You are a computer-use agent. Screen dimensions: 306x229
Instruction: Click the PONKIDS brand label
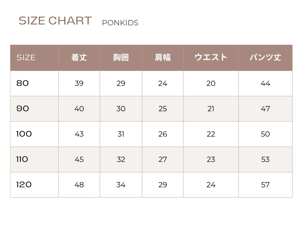click(120, 23)
